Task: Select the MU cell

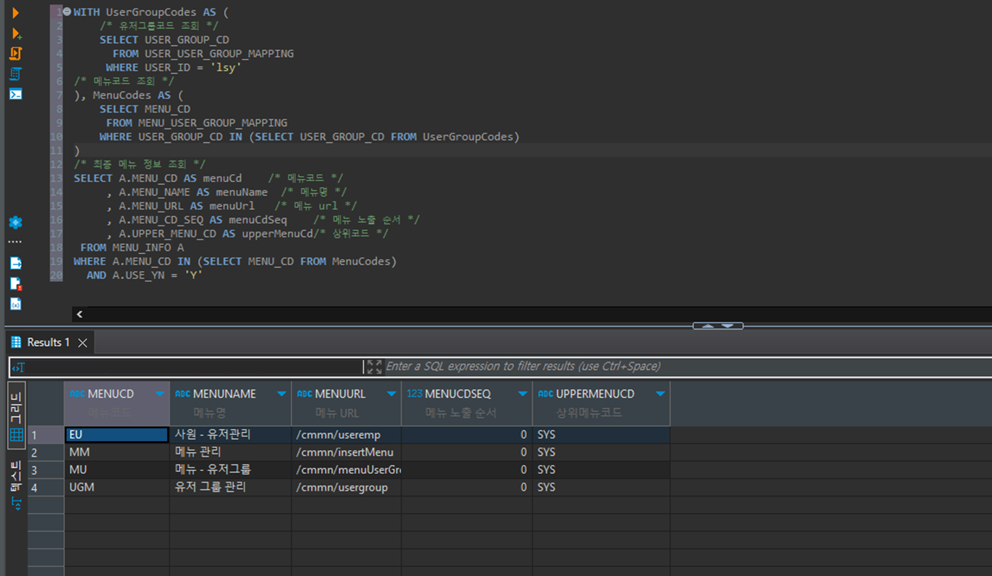Action: tap(117, 470)
